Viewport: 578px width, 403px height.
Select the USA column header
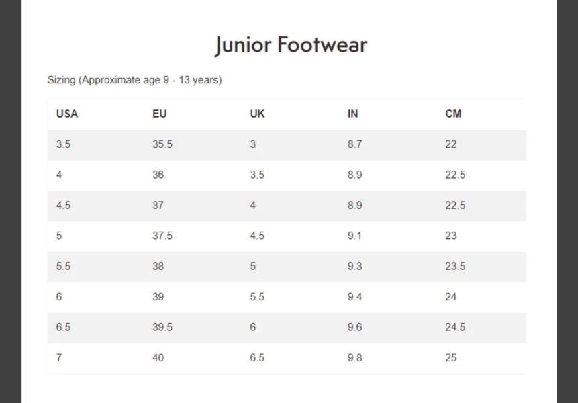tap(67, 114)
